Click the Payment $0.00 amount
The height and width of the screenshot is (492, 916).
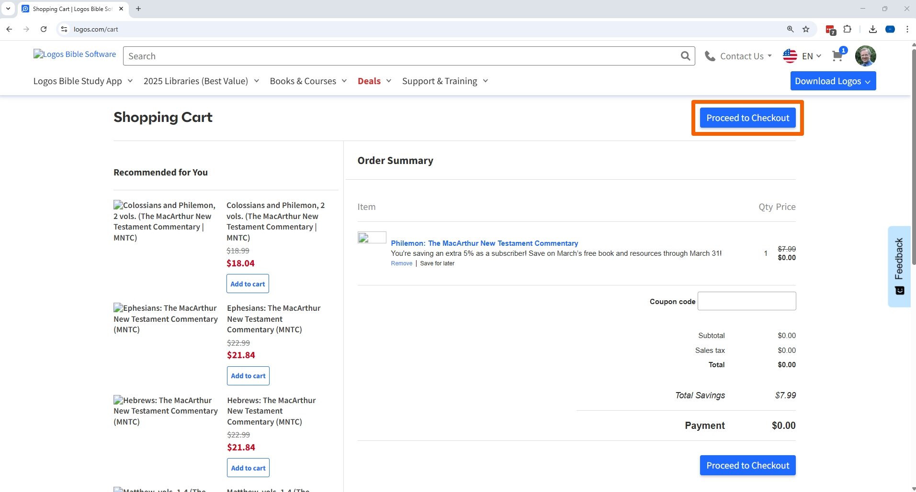[x=783, y=426]
